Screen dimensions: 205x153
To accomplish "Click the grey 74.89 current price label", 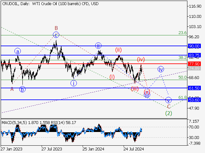I will click(x=194, y=68).
